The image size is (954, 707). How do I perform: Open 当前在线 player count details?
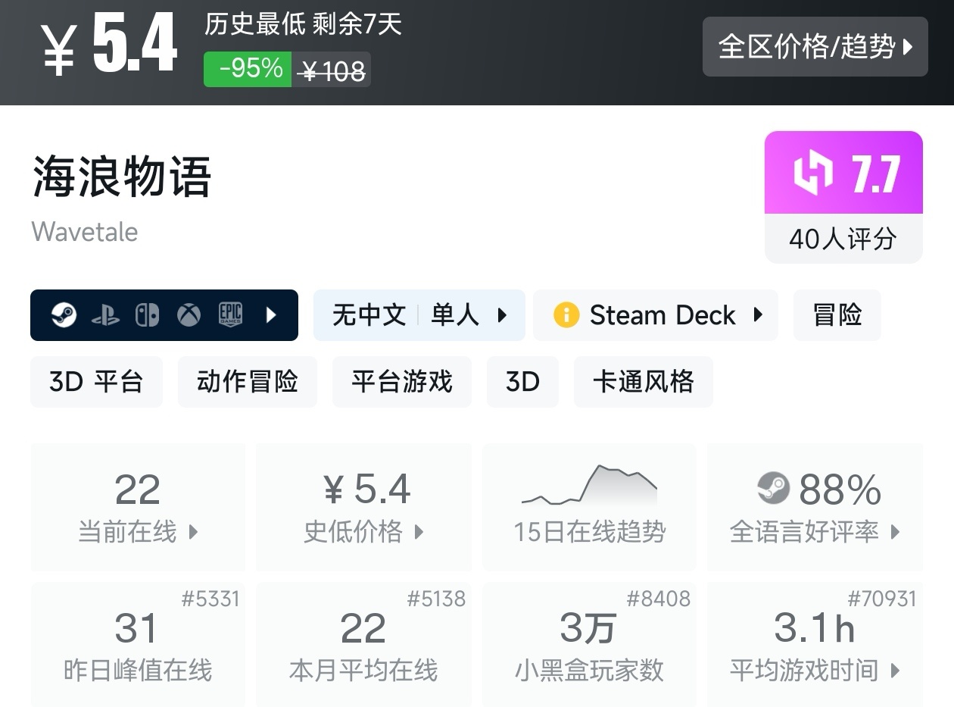(x=138, y=531)
